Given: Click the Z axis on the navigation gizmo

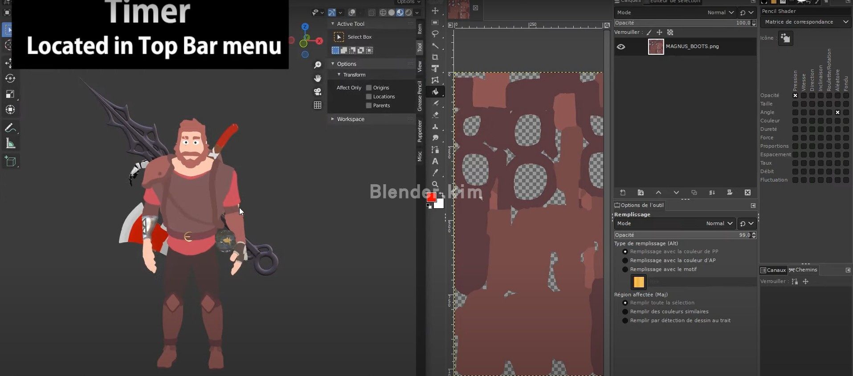Looking at the screenshot, I should [305, 27].
